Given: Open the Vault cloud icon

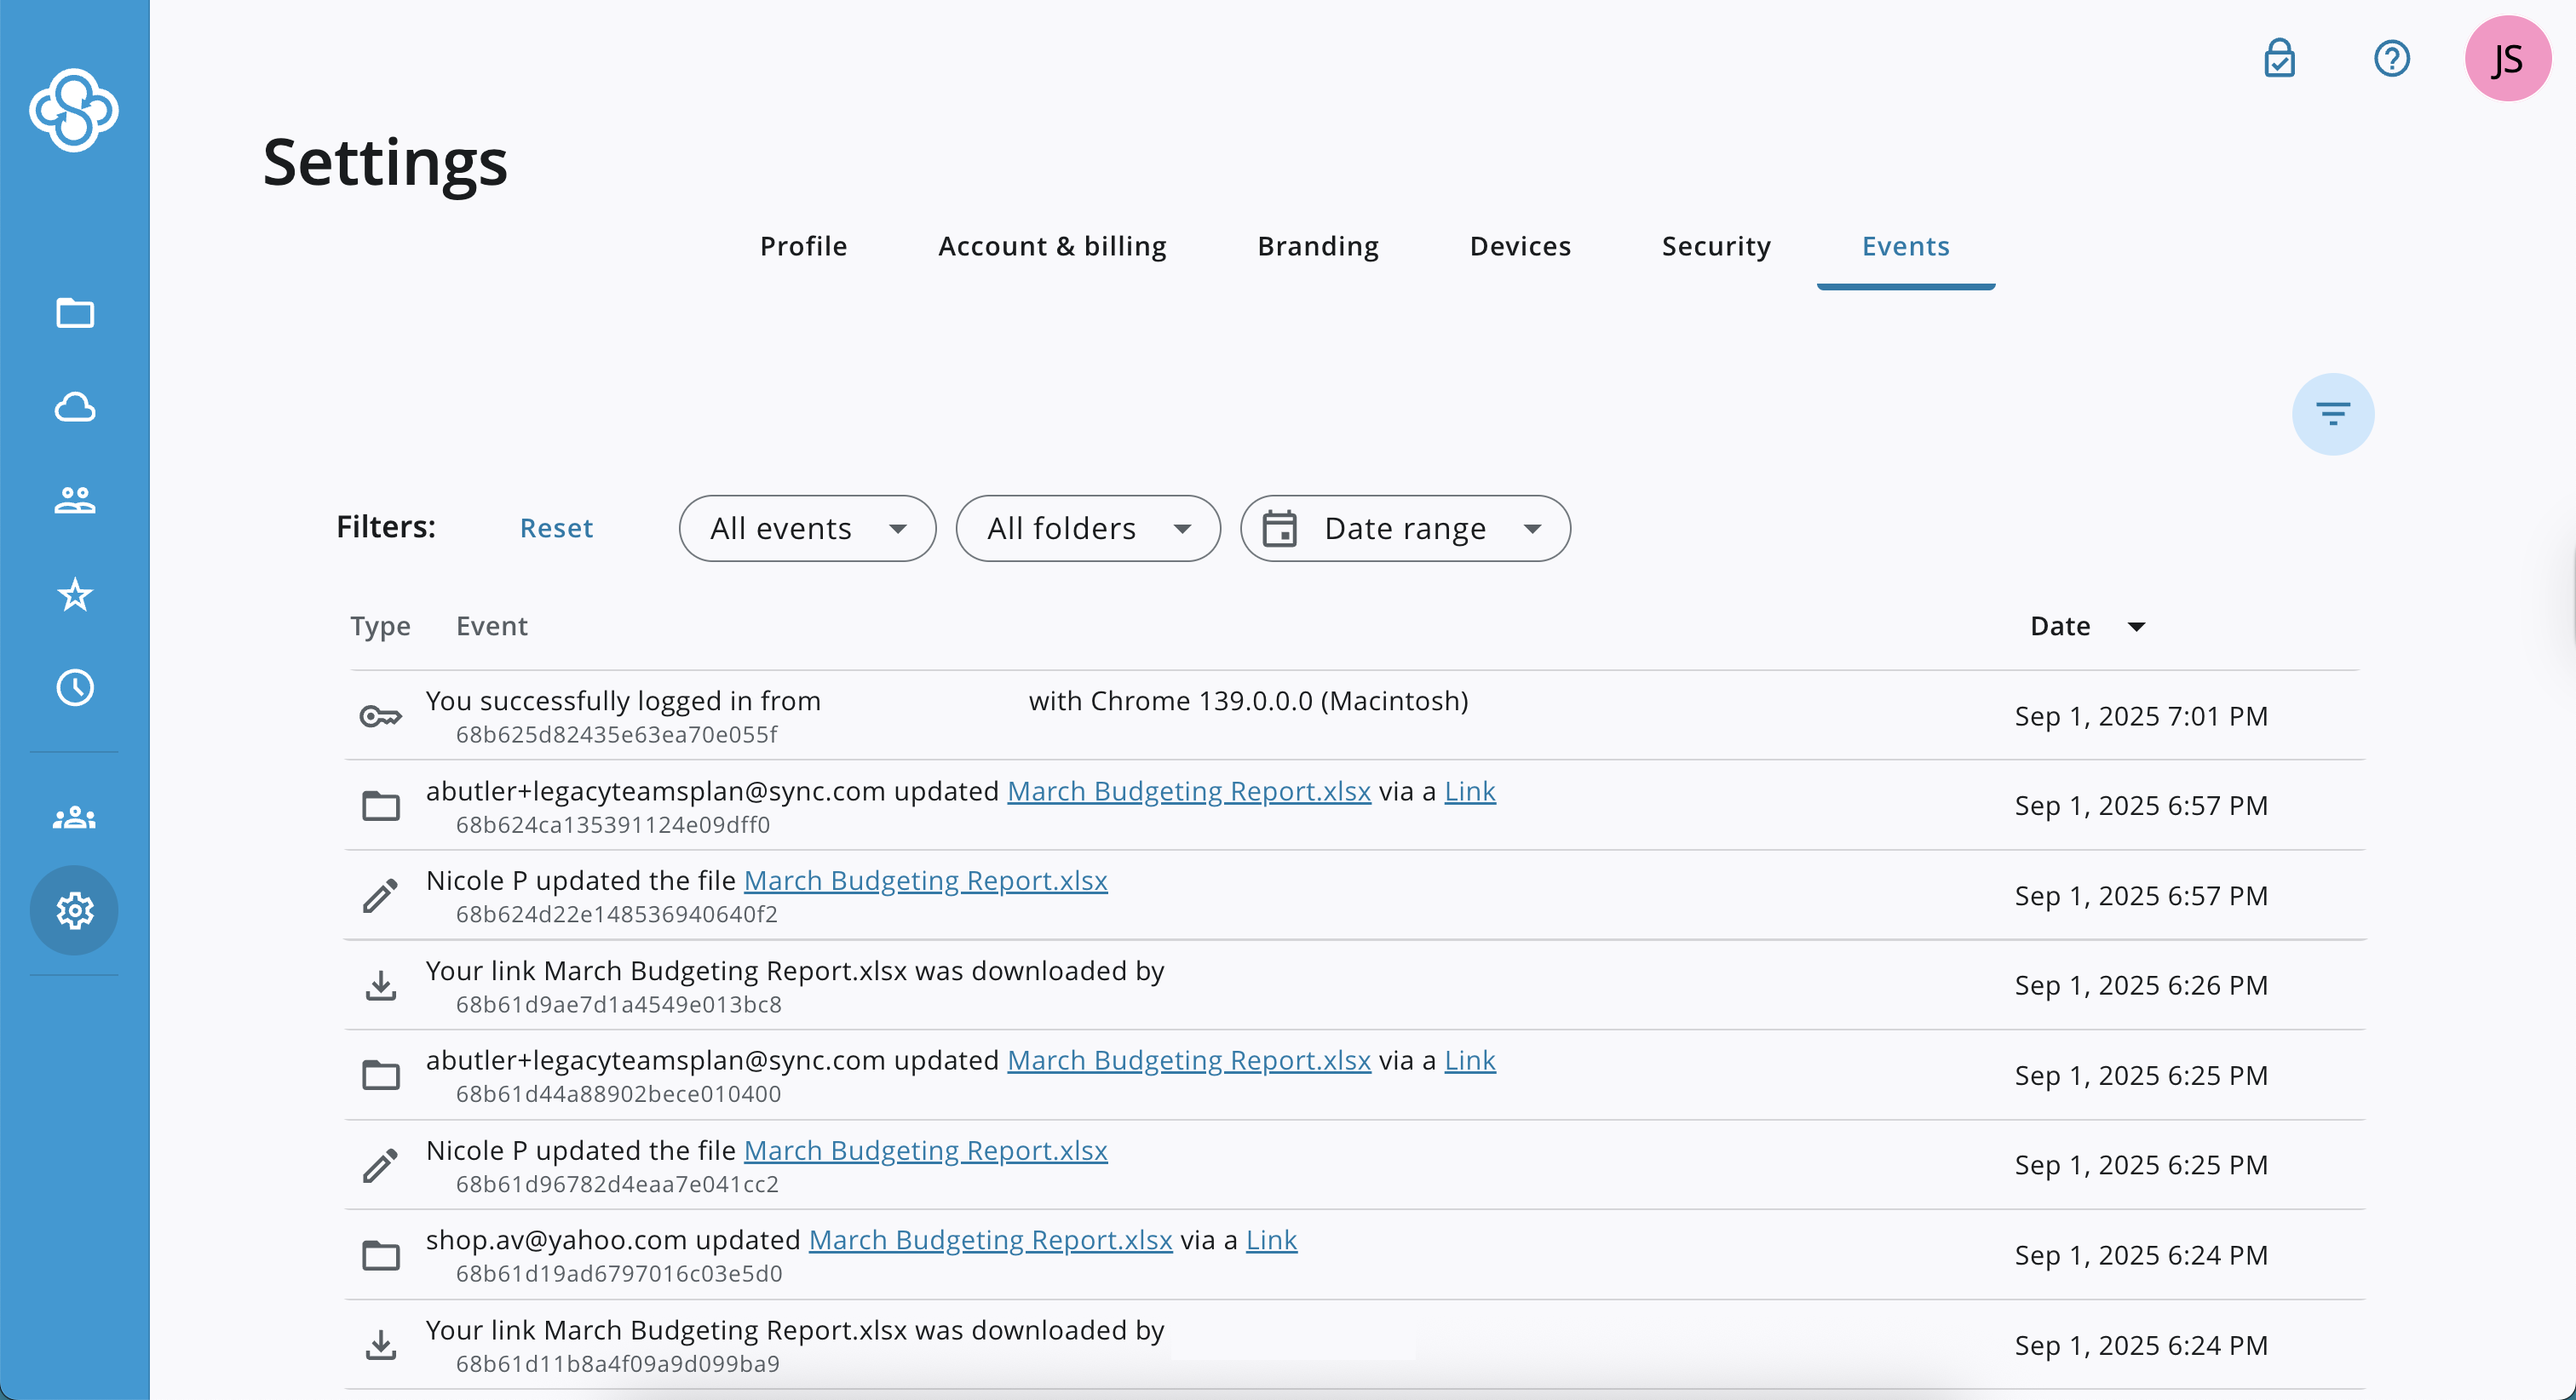Looking at the screenshot, I should pyautogui.click(x=75, y=407).
